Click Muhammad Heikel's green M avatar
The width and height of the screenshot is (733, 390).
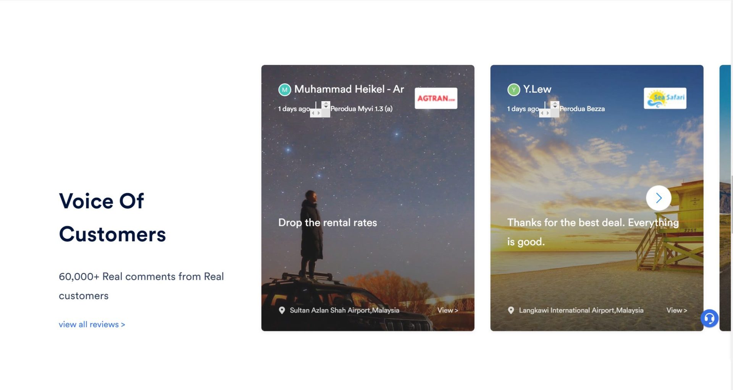click(x=284, y=90)
